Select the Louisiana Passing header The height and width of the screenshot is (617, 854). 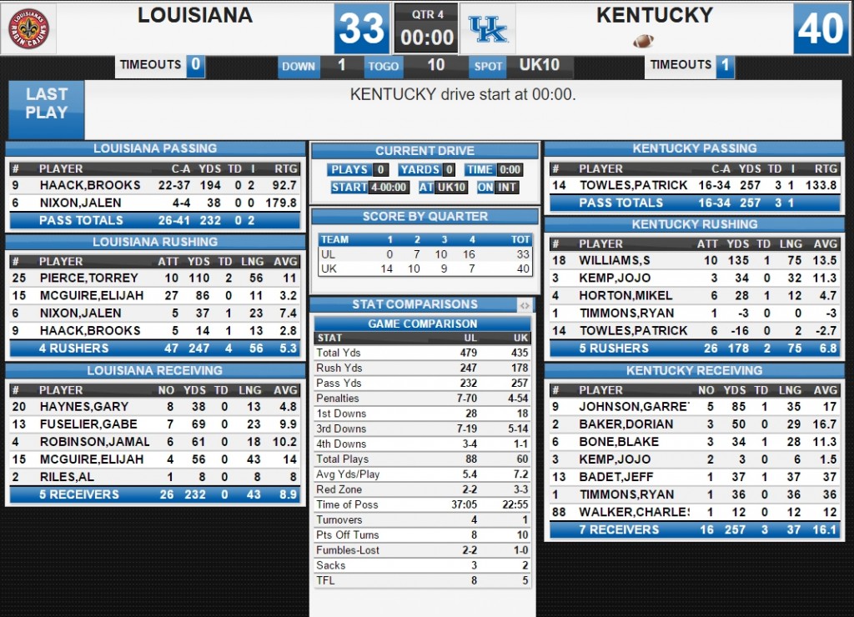[155, 148]
